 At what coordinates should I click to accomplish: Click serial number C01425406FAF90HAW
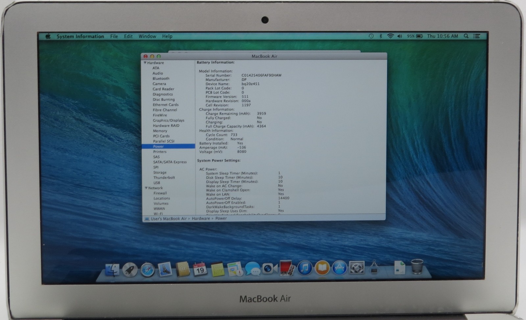261,75
